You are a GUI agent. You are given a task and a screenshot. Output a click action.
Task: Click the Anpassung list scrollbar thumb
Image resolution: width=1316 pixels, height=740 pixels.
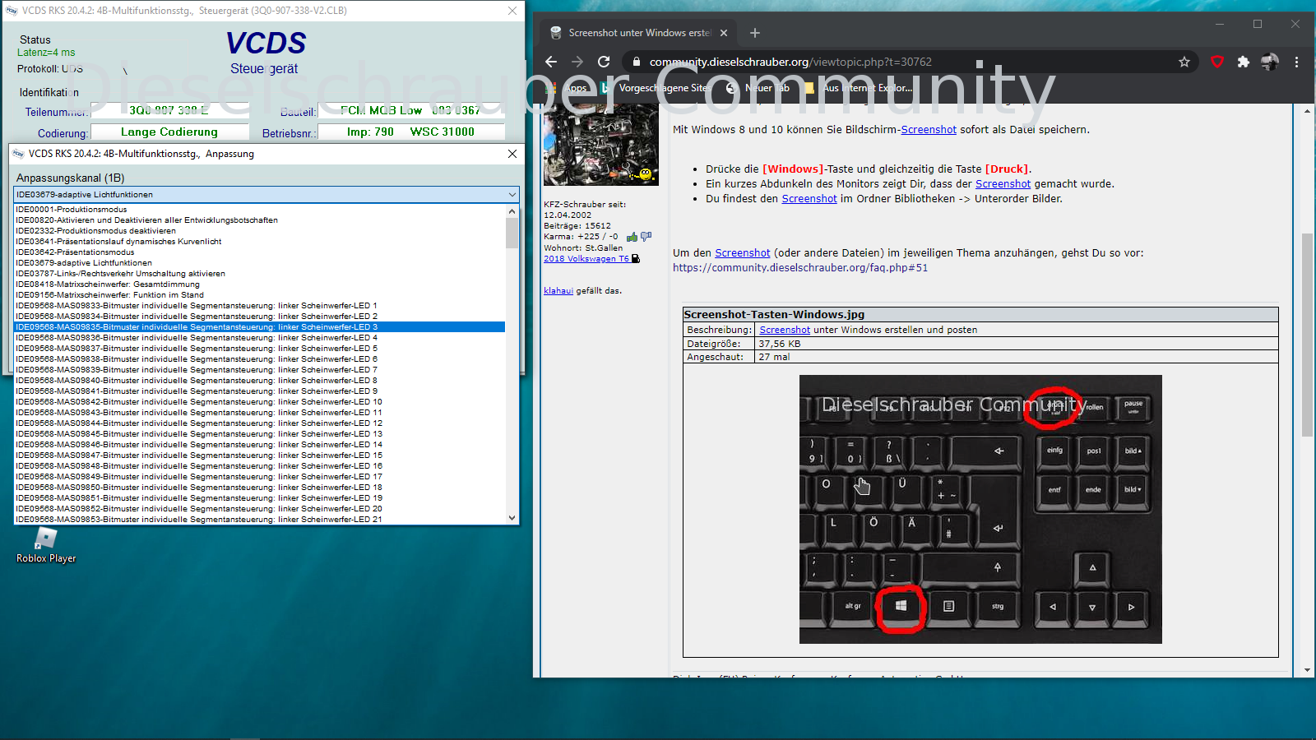tap(512, 233)
